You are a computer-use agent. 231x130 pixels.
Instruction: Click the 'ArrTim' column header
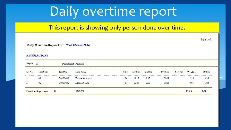point(136,72)
